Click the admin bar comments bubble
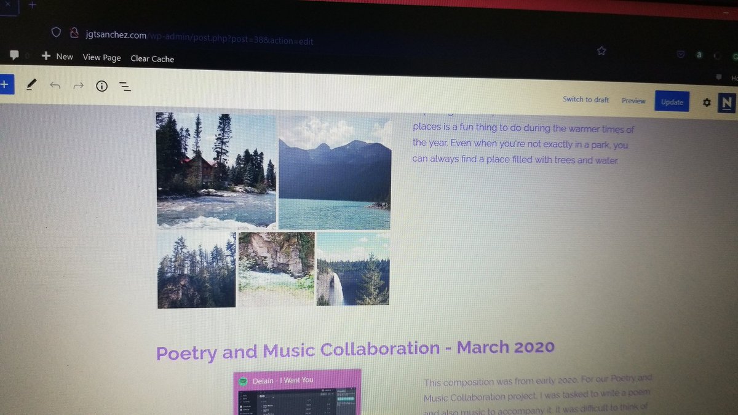 click(14, 55)
